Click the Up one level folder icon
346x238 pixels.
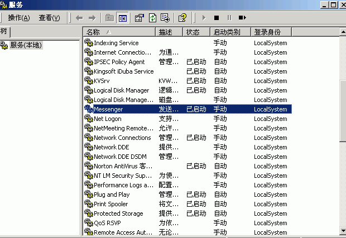tap(109, 18)
